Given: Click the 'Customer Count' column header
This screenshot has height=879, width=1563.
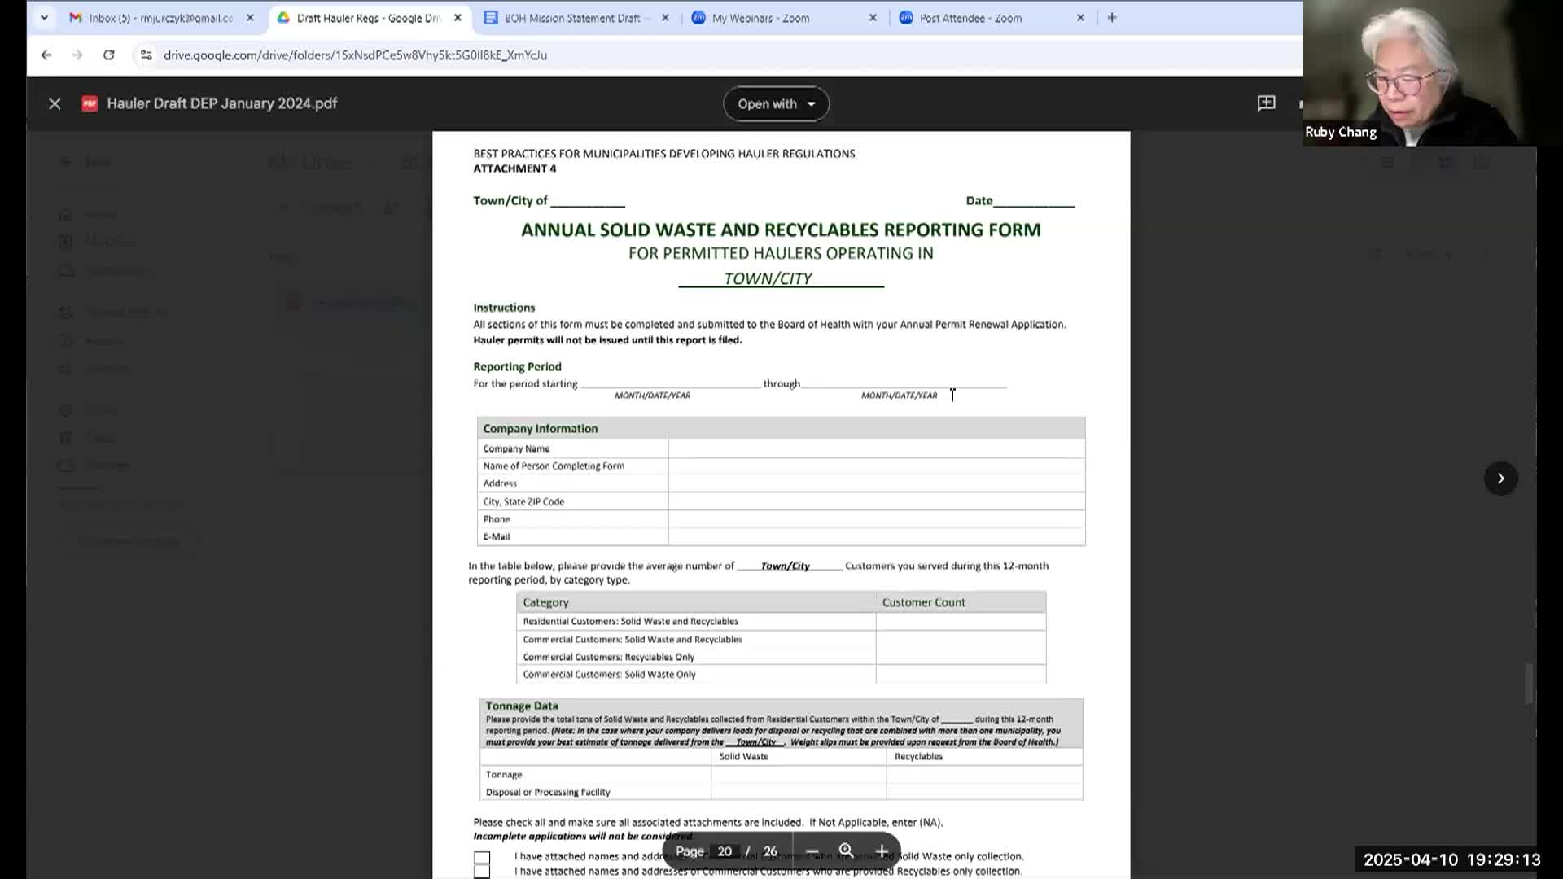Looking at the screenshot, I should point(924,602).
